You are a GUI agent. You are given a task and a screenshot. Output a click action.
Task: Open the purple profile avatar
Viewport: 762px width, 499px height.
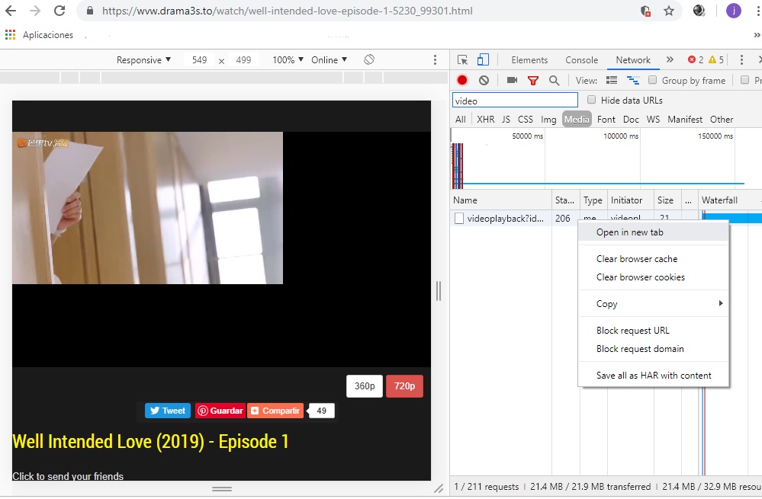click(733, 11)
